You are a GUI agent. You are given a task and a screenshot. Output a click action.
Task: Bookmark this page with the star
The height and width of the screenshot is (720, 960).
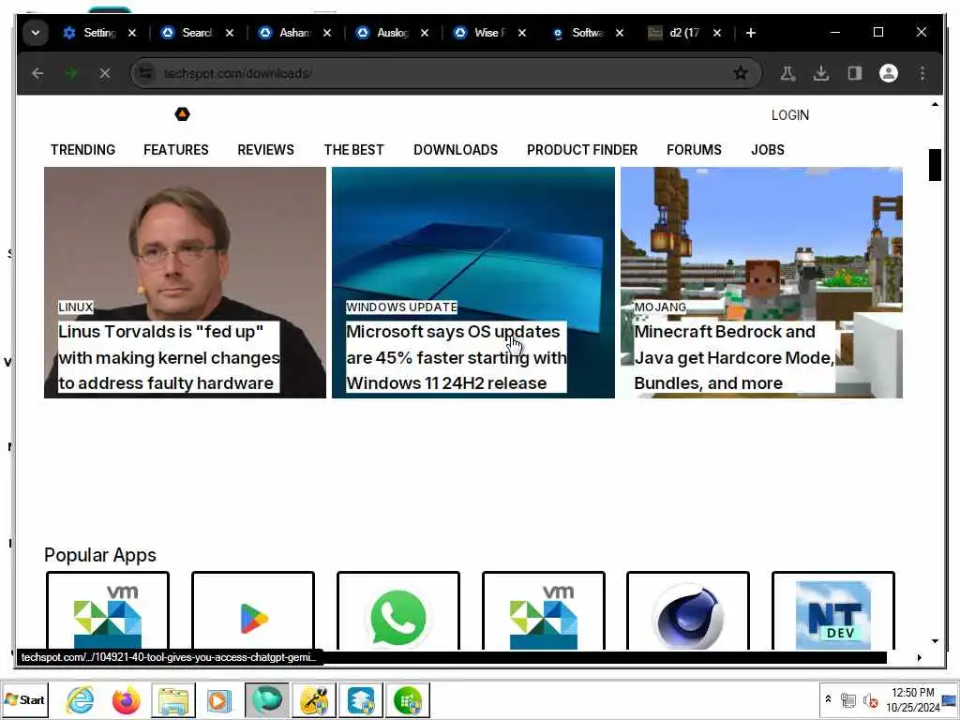(x=741, y=73)
